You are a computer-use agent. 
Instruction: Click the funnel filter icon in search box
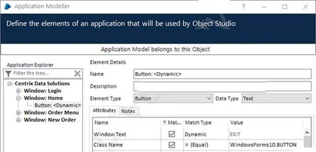(8, 74)
